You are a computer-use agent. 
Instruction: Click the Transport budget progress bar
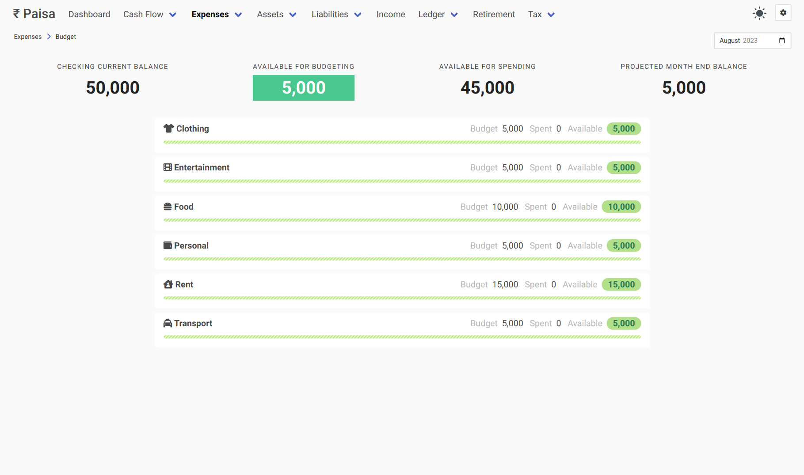(402, 337)
